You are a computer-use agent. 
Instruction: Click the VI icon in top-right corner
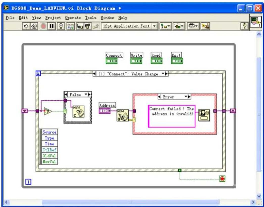pos(256,22)
